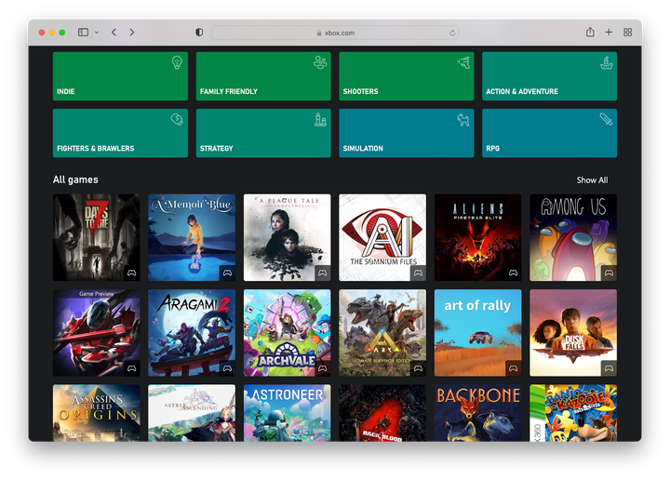Open the Fighters & Brawlers category tile
The width and height of the screenshot is (670, 479).
(x=120, y=133)
